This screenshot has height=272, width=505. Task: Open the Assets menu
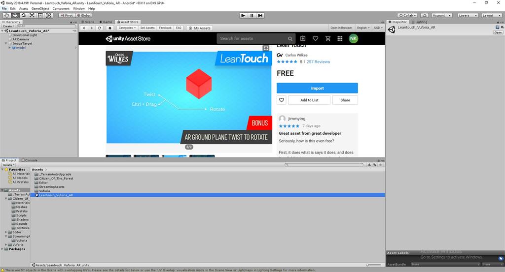(24, 9)
